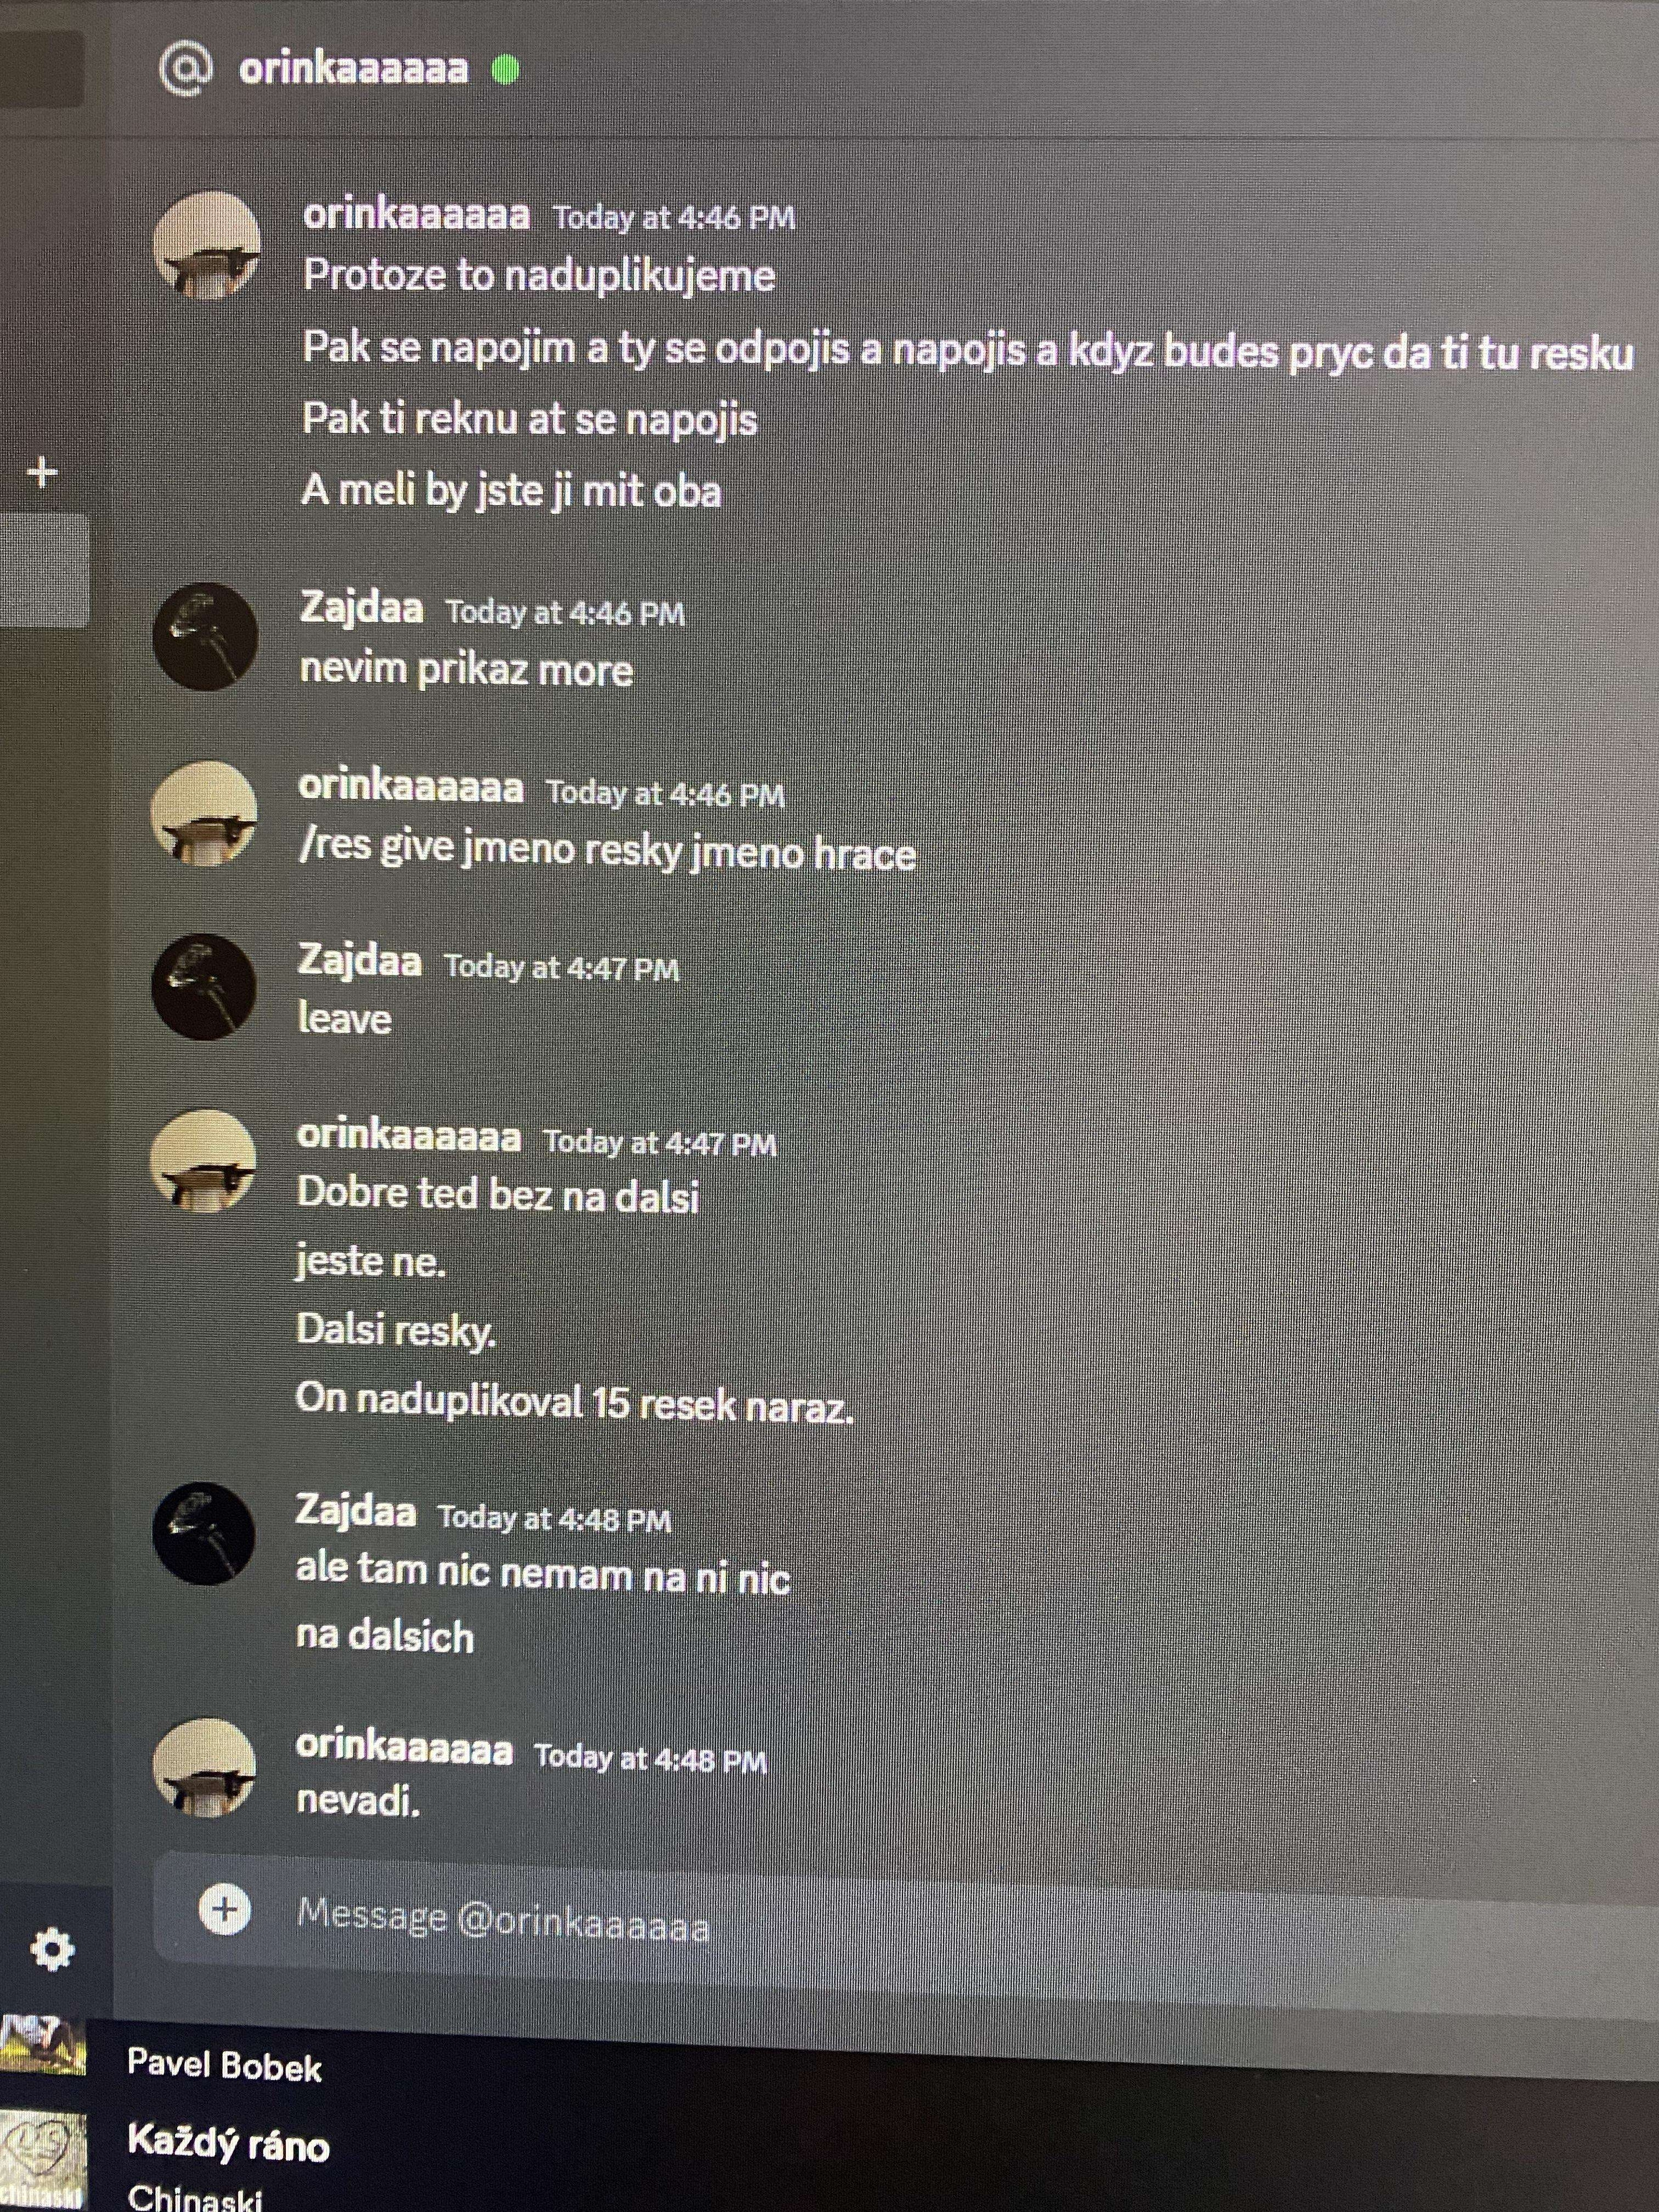Open user settings gear icon
Image resolution: width=1659 pixels, height=2212 pixels.
point(52,1948)
